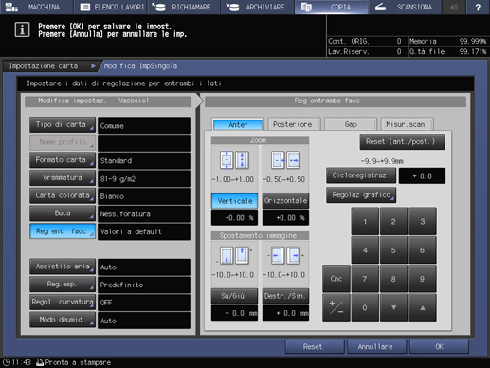The width and height of the screenshot is (490, 368).
Task: Open Formato carta setting
Action: pos(63,160)
